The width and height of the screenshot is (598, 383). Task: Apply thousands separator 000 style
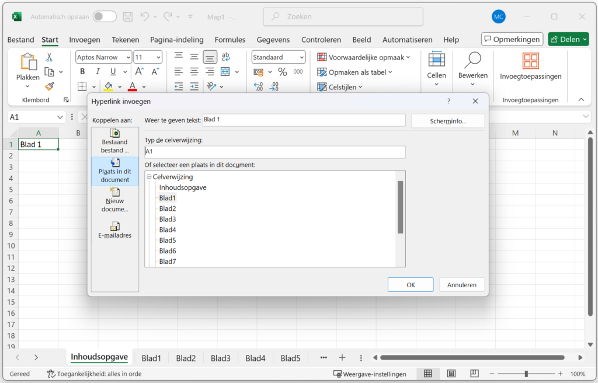298,72
